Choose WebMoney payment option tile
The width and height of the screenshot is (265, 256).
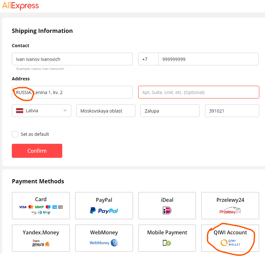(x=104, y=238)
